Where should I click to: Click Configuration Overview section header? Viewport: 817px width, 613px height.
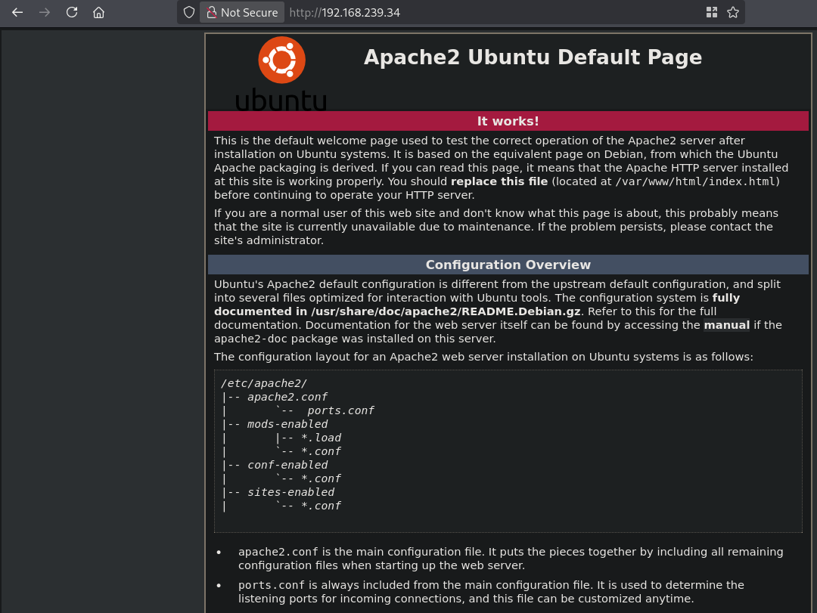click(508, 265)
